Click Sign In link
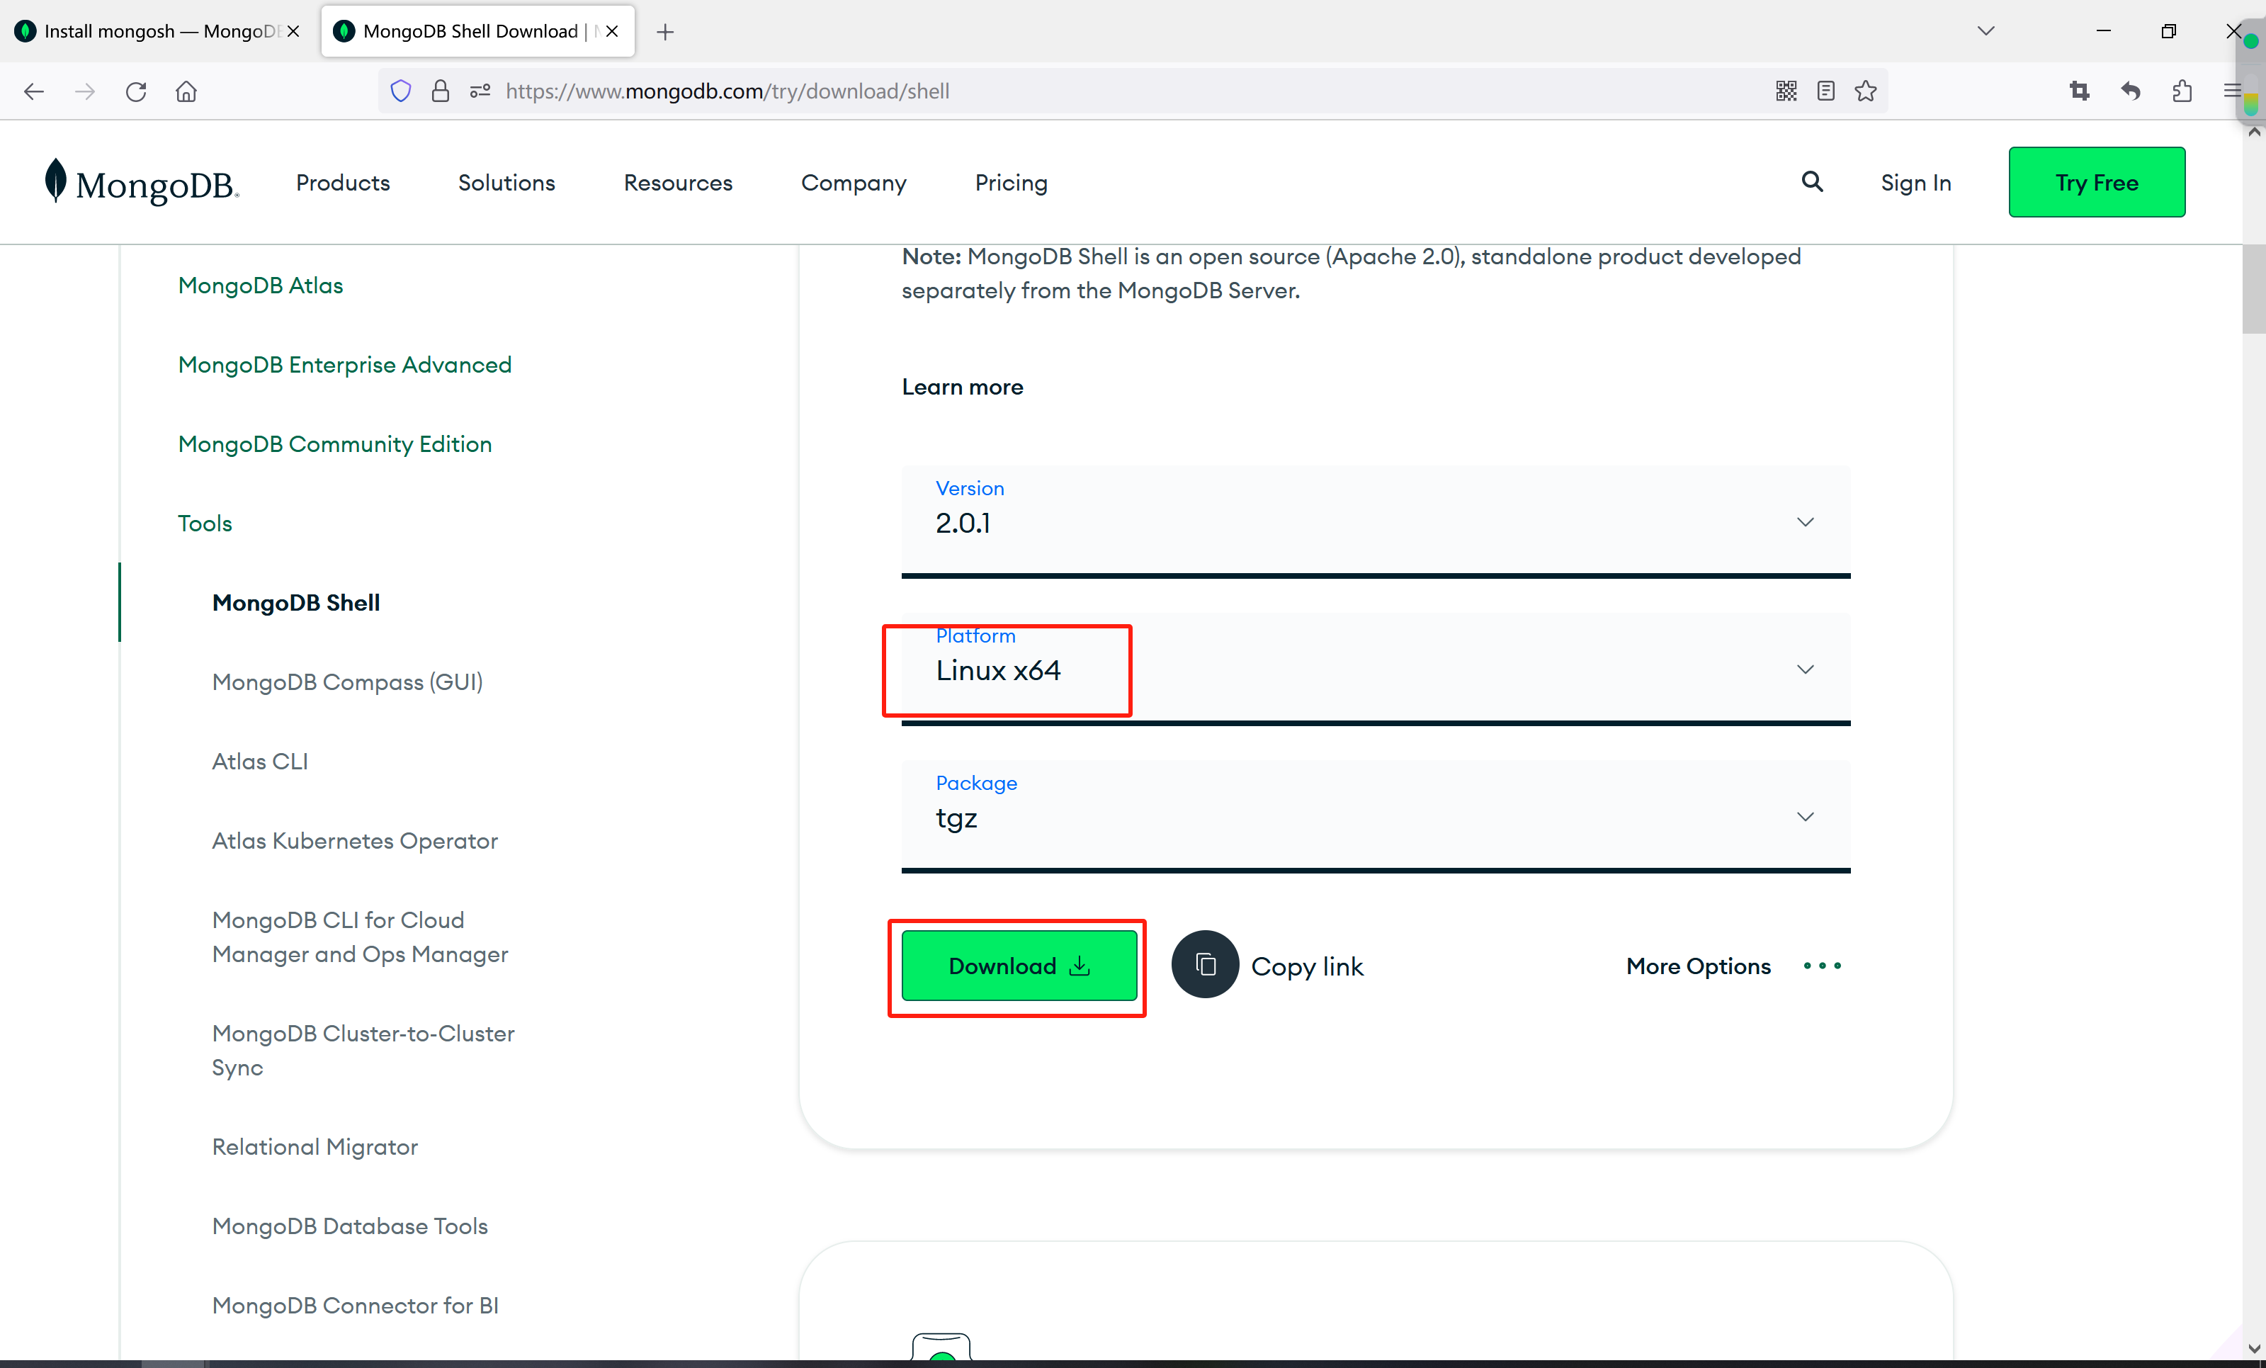The width and height of the screenshot is (2266, 1368). click(x=1915, y=183)
